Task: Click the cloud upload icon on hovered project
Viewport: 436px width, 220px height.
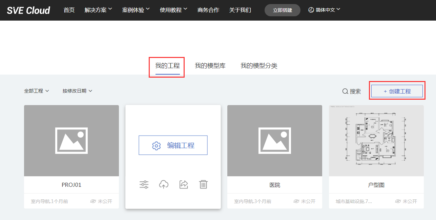Action: click(164, 184)
